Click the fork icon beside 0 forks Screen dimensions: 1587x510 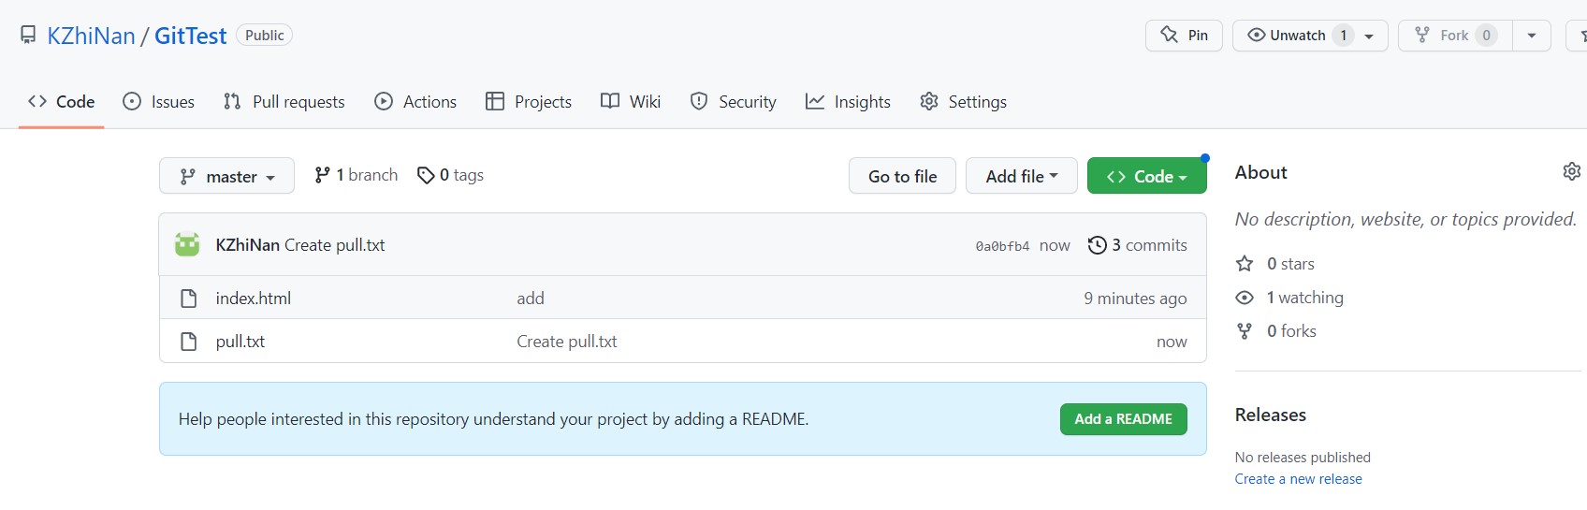pos(1245,331)
